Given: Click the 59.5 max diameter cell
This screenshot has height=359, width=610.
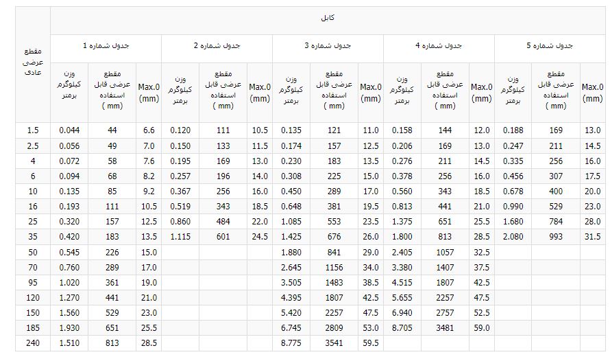Looking at the screenshot, I should click(x=370, y=343).
